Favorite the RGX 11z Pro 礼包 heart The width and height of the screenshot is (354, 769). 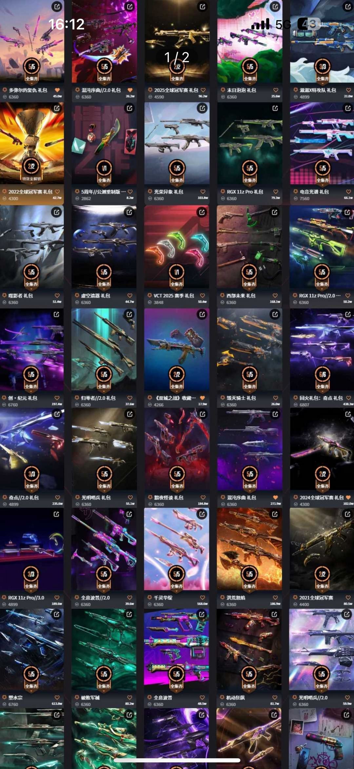tap(275, 192)
